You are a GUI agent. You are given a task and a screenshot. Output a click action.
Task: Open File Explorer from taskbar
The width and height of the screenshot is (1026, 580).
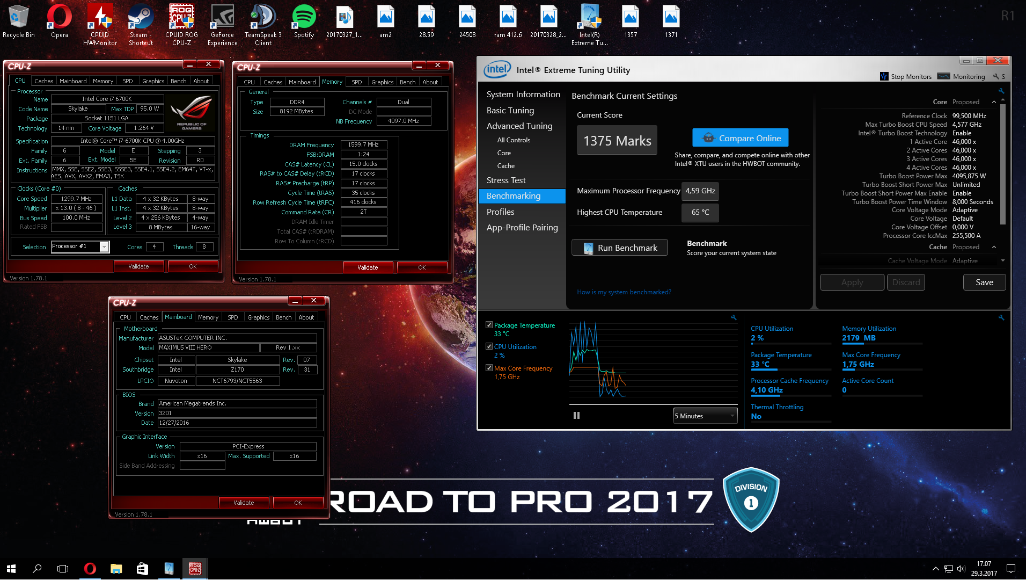coord(116,568)
